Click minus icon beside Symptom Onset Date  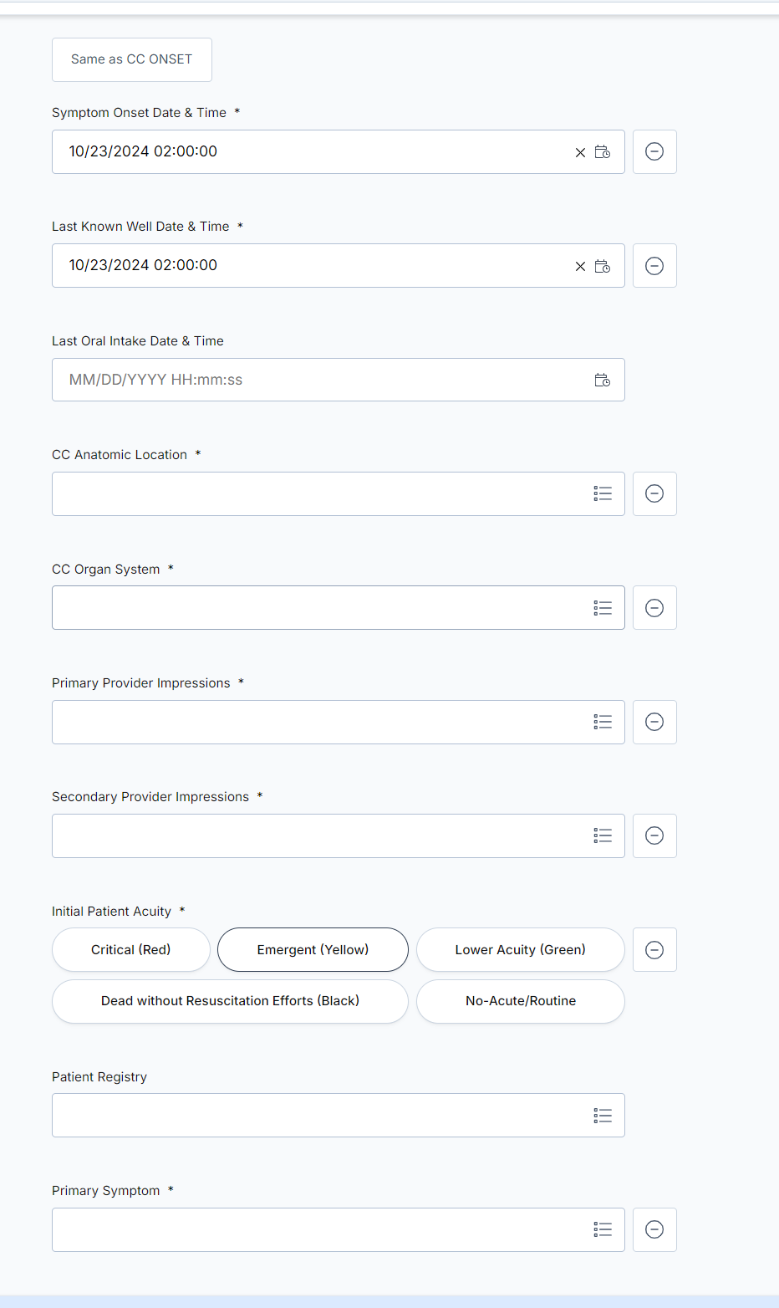[x=654, y=151]
